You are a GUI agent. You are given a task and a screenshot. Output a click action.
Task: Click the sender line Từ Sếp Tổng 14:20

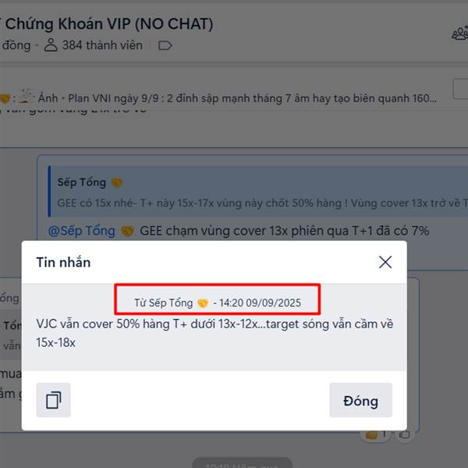(218, 303)
